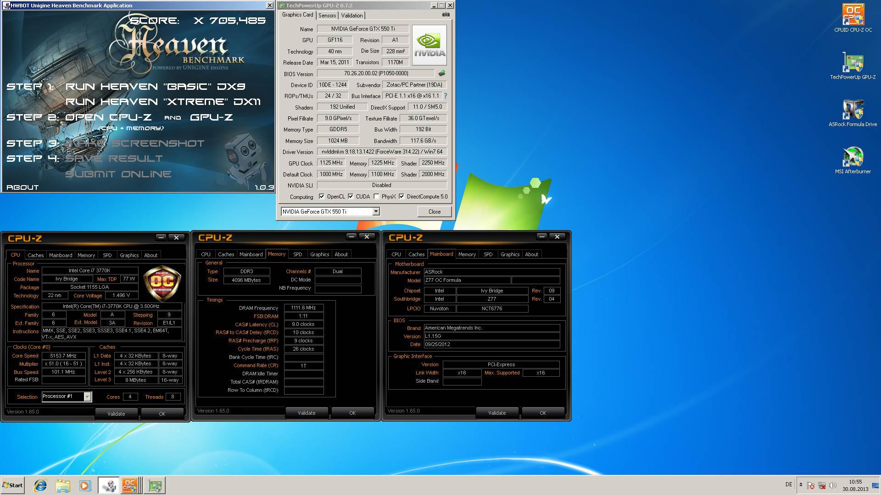The height and width of the screenshot is (495, 881).
Task: Open SPD tab in middle CPU-Z window
Action: click(x=298, y=254)
